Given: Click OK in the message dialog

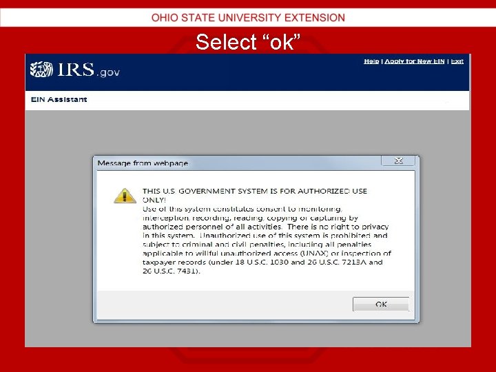Looking at the screenshot, I should click(381, 304).
